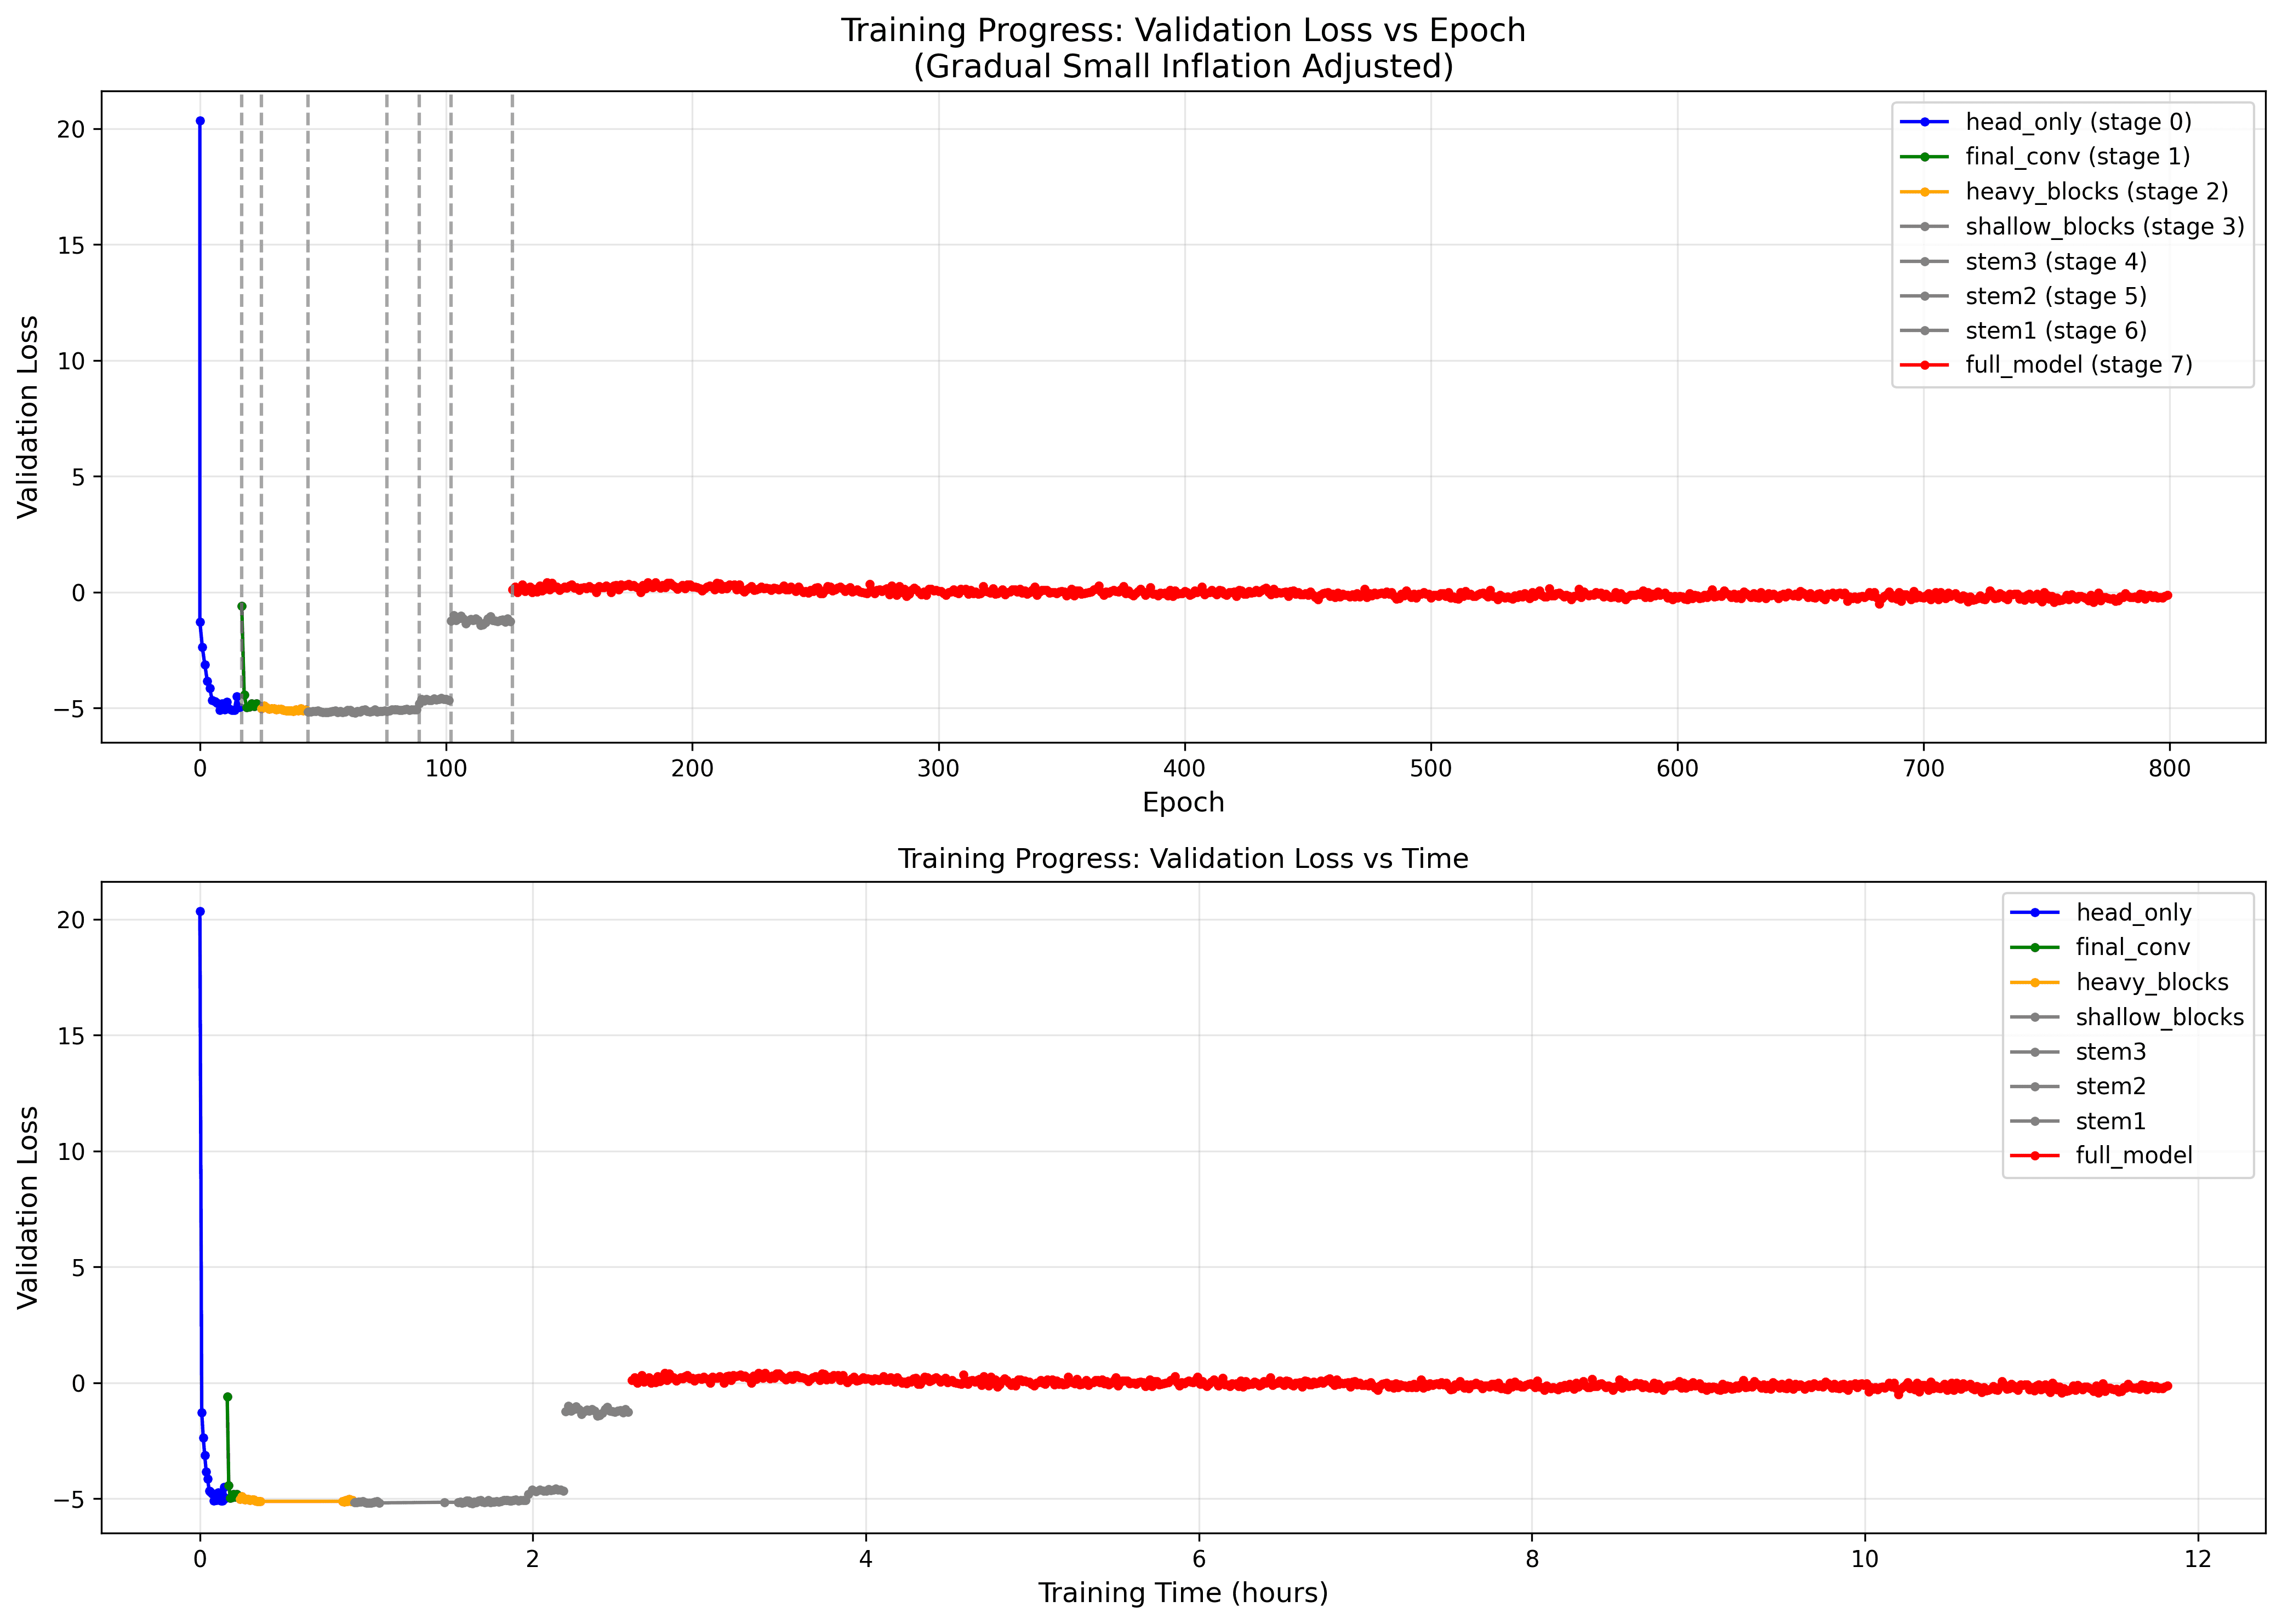Click the full_model (stage 7) legend entry
Image resolution: width=2282 pixels, height=1624 pixels.
coord(2078,365)
